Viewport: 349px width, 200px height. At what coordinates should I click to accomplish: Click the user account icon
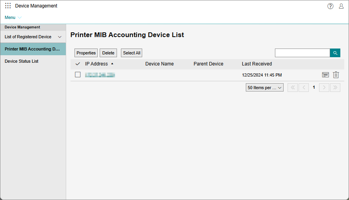[x=341, y=6]
